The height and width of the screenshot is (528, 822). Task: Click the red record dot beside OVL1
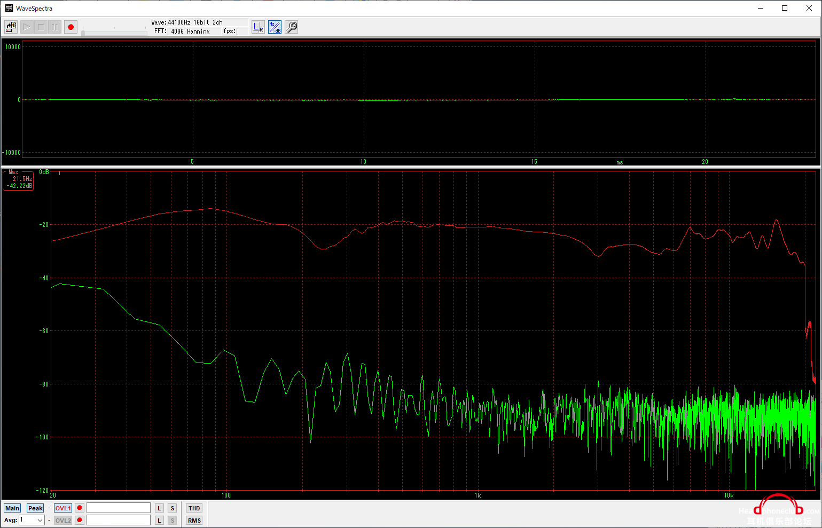80,508
